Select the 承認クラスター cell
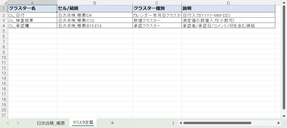Viewport: 287px width, 128px height. click(157, 26)
